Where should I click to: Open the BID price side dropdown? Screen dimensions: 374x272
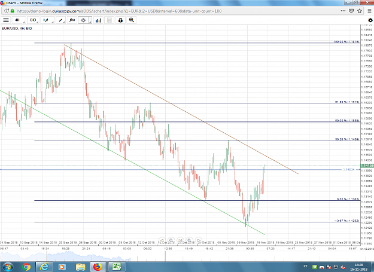click(x=33, y=20)
